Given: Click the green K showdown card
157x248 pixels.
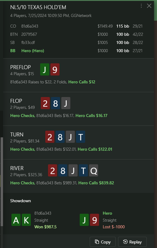Looking at the screenshot, I should (26, 220).
